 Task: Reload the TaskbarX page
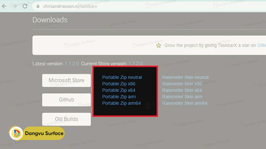point(25,6)
